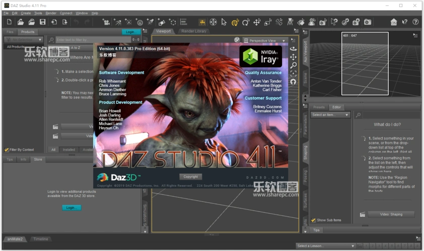Viewport: 424px width, 251px height.
Task: Activate the What's This help pointer
Action: click(404, 22)
